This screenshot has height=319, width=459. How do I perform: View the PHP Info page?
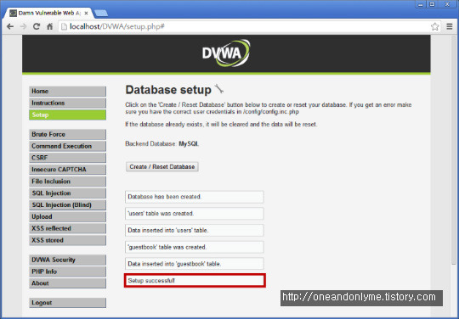point(68,271)
